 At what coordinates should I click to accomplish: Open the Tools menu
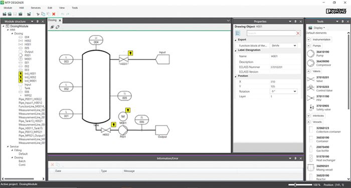[75, 8]
